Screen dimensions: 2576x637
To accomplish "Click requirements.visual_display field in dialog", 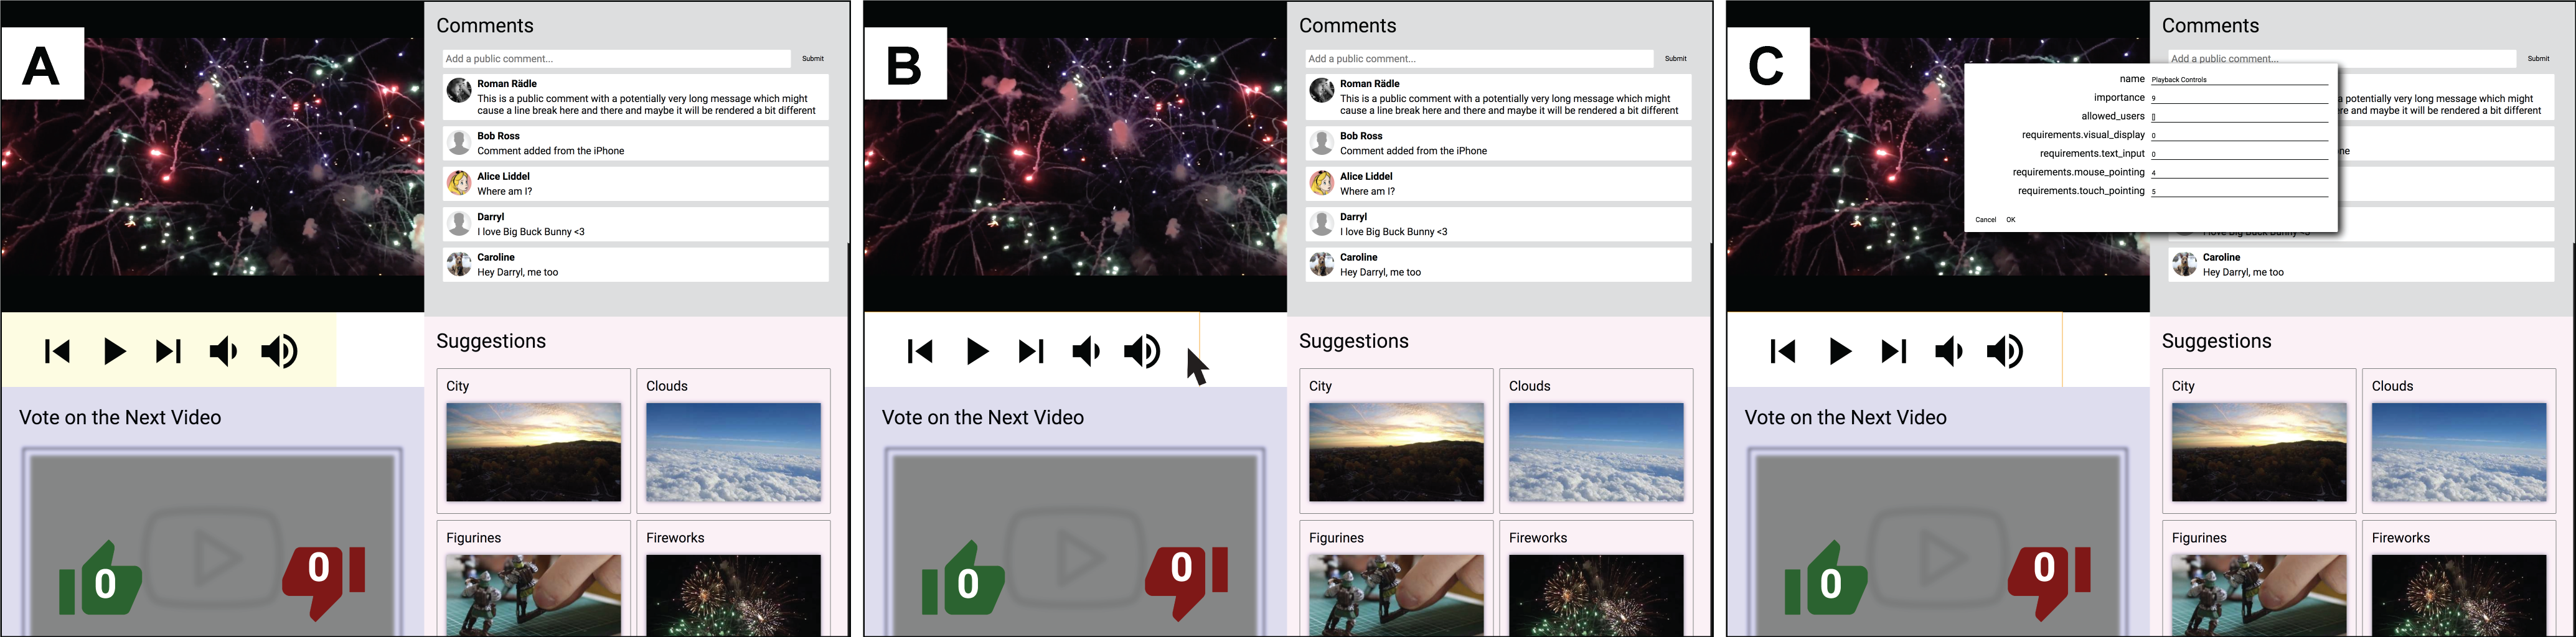I will 2240,135.
